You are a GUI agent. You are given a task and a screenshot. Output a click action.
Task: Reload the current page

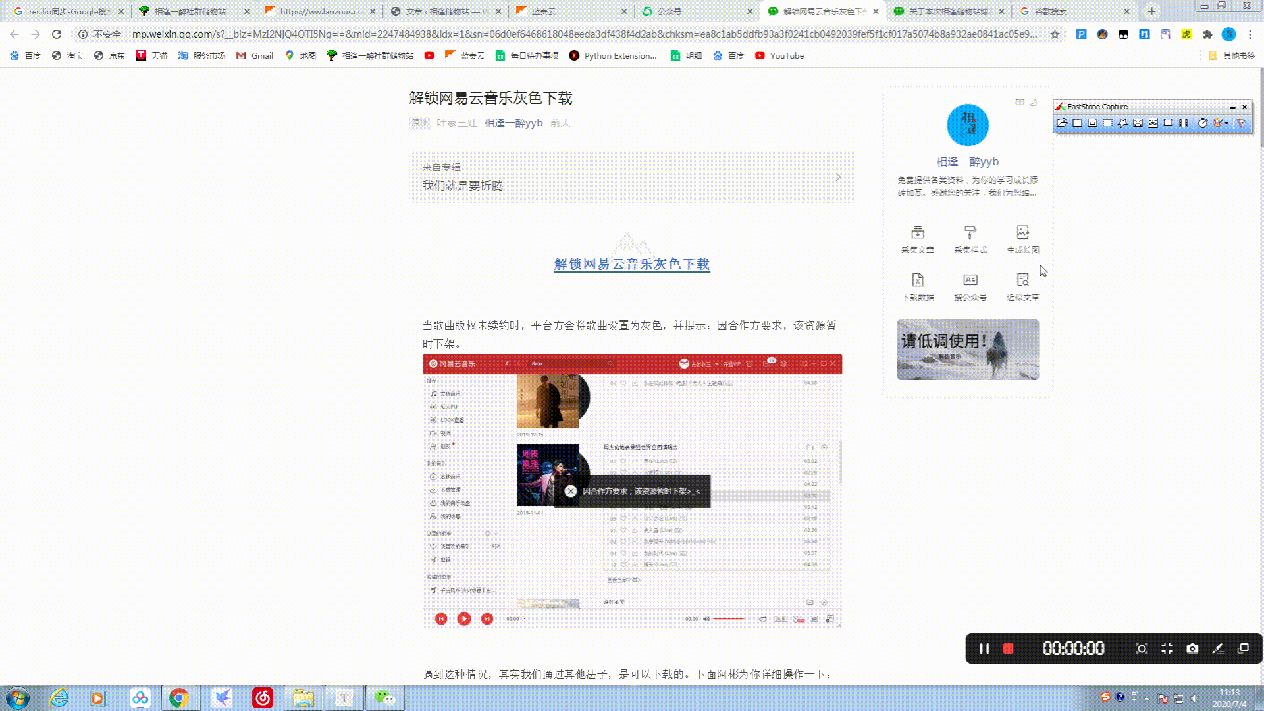click(x=57, y=34)
